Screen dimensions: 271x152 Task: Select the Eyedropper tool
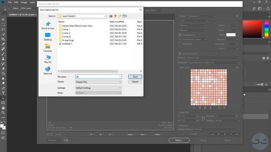tap(3, 44)
